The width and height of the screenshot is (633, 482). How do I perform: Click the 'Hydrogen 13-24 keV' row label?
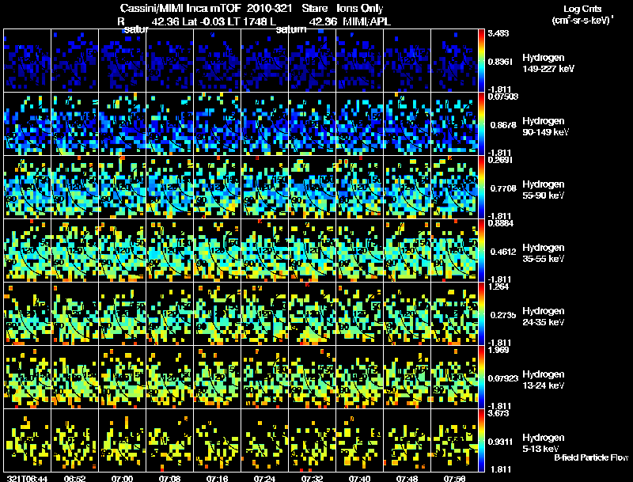pos(544,380)
